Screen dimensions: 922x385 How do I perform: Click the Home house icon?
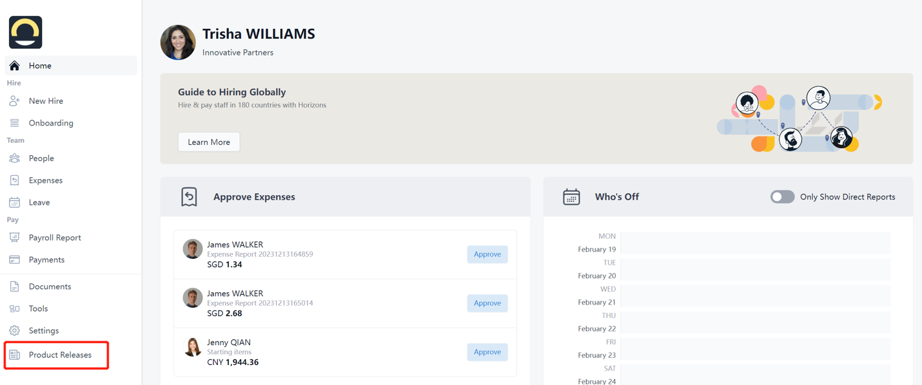(14, 66)
